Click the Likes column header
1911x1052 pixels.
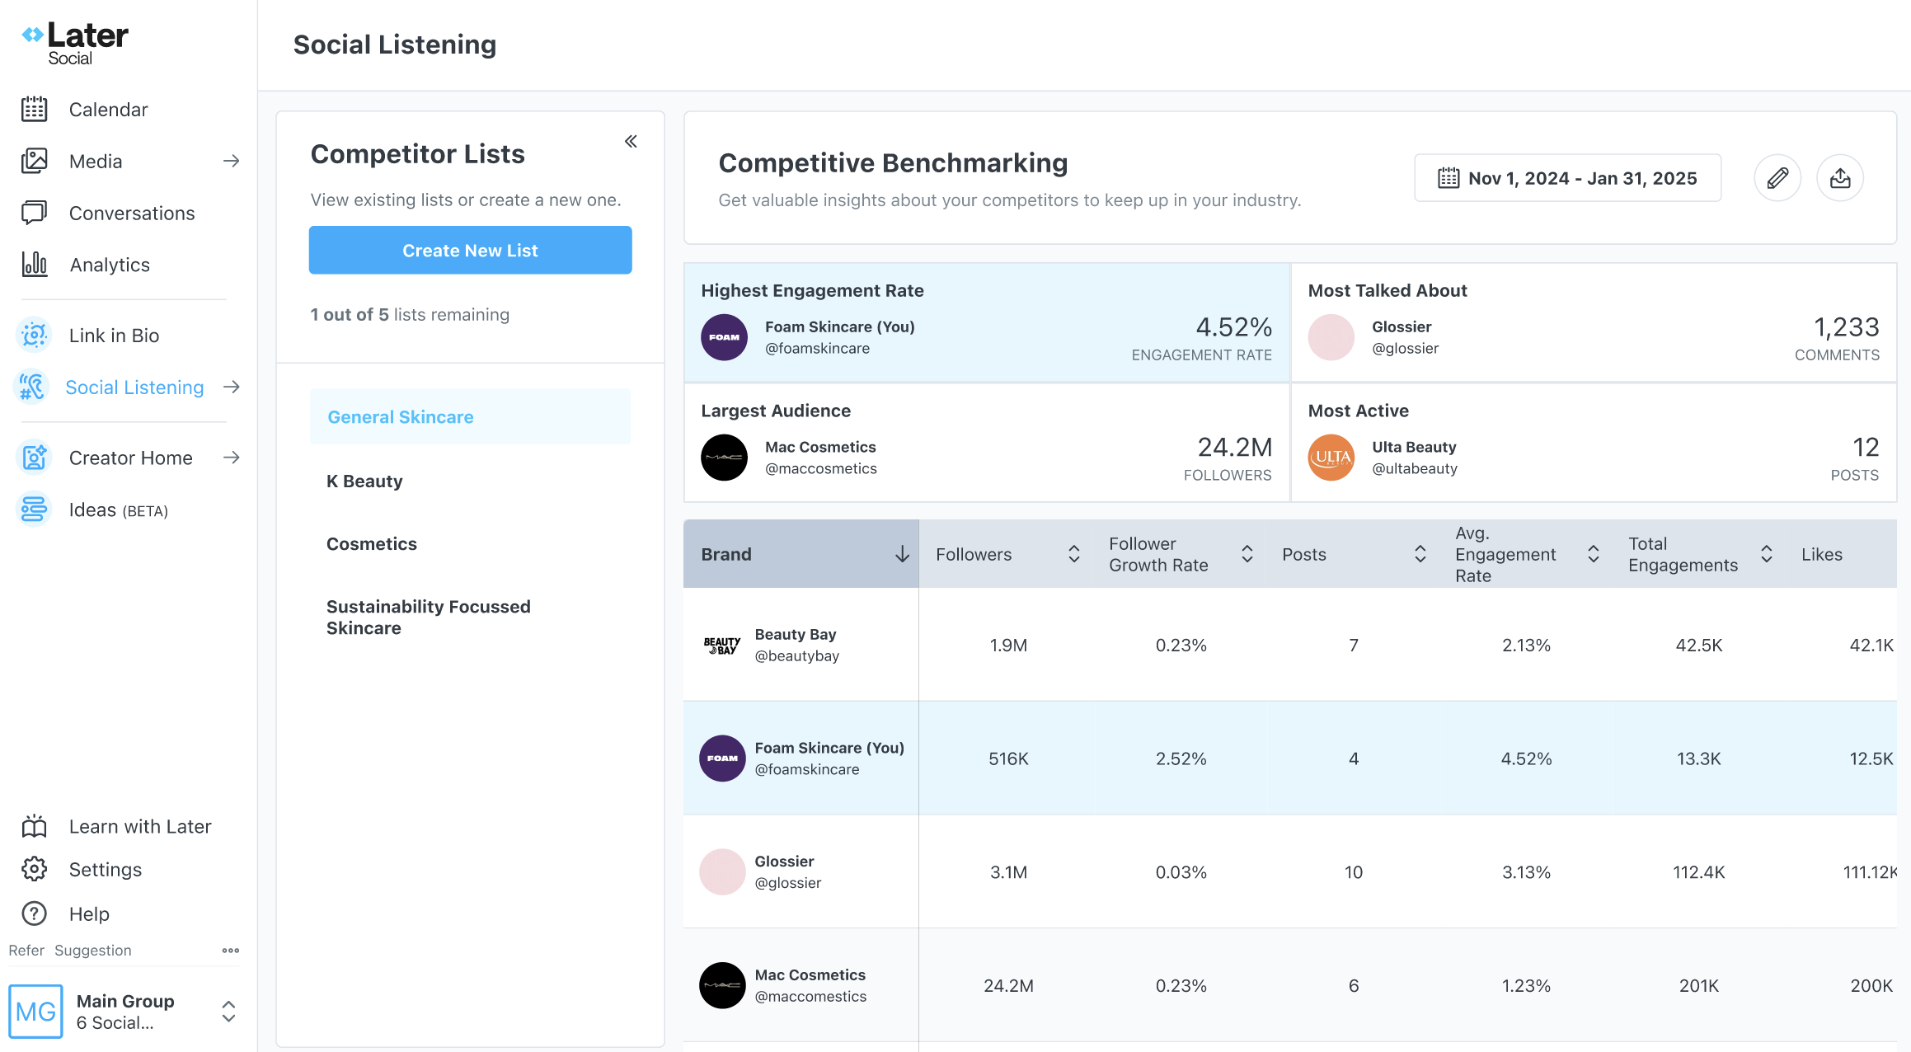(1821, 554)
